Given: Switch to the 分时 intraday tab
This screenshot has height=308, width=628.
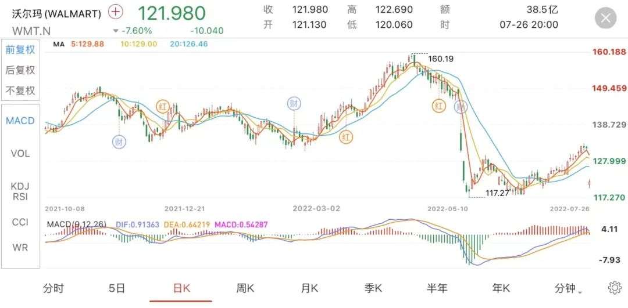Looking at the screenshot, I should (x=53, y=288).
